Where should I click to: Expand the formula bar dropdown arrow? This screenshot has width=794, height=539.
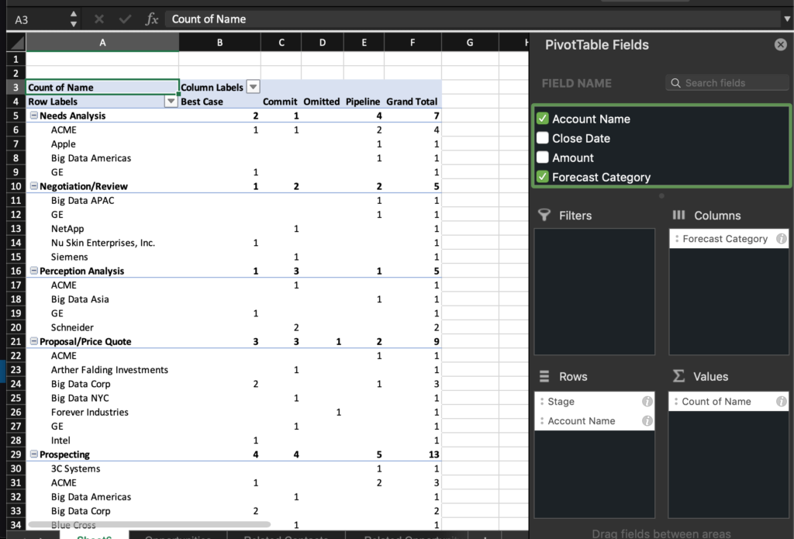pyautogui.click(x=787, y=19)
